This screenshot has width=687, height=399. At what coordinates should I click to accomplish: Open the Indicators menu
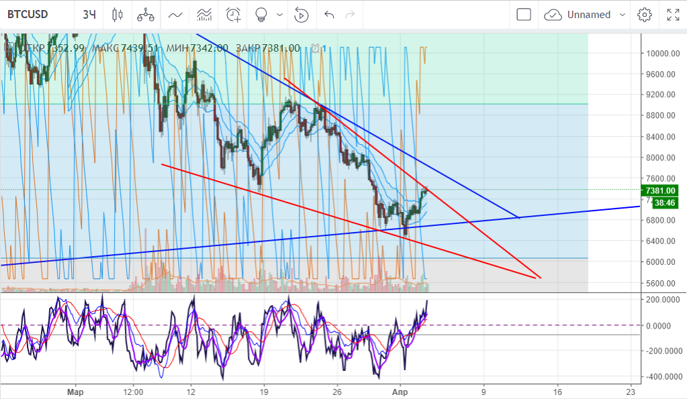pyautogui.click(x=175, y=15)
